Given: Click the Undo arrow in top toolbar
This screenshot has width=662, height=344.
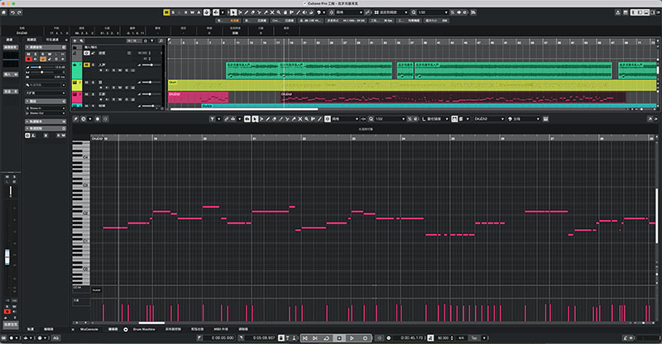Looking at the screenshot, I should tap(12, 12).
